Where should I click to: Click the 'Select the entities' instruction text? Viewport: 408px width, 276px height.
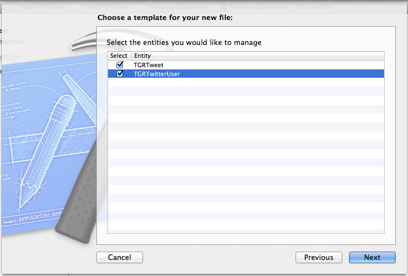[184, 42]
